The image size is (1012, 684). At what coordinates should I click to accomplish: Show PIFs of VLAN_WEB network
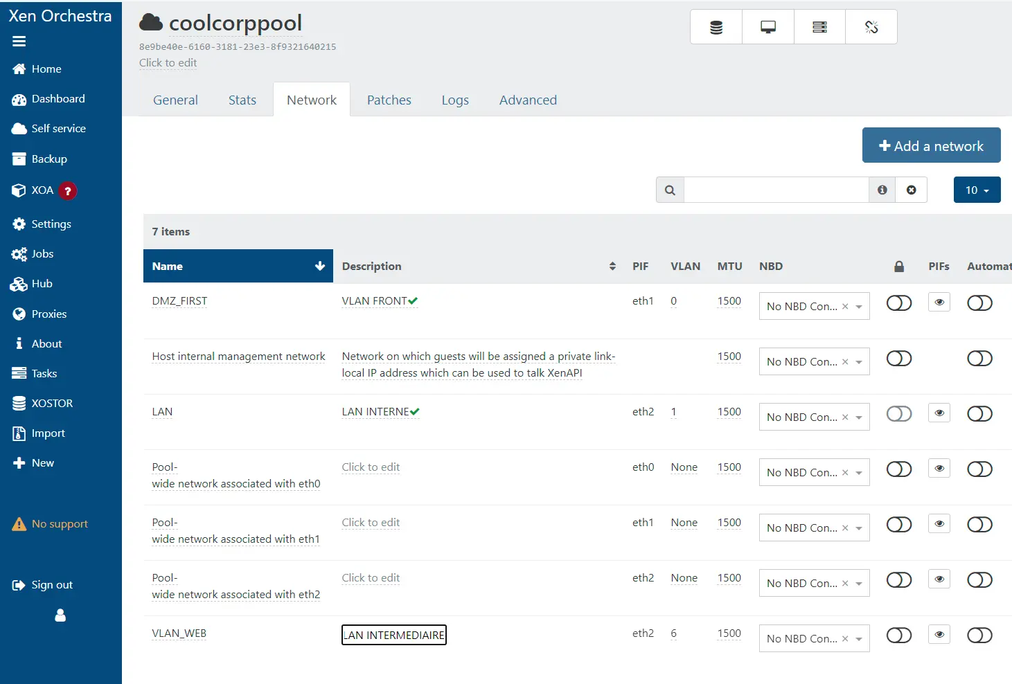click(x=939, y=635)
